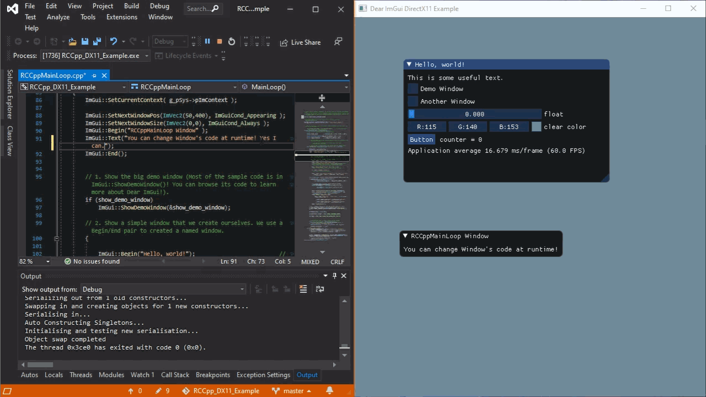Click the float slider in Hello, world!
Screen dimensions: 706x397
pyautogui.click(x=474, y=114)
